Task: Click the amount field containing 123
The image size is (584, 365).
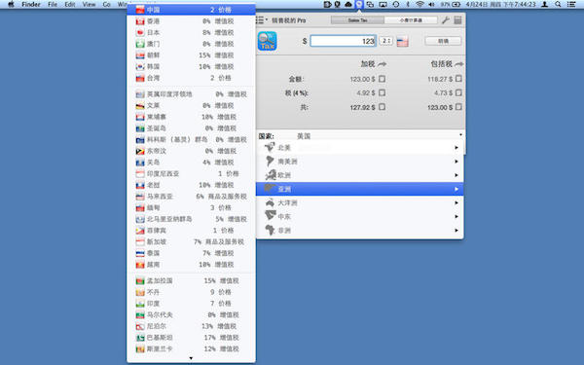Action: [343, 41]
